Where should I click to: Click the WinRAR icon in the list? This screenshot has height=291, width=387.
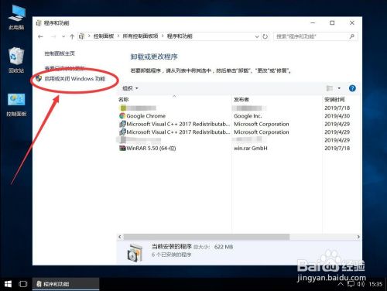pyautogui.click(x=122, y=148)
